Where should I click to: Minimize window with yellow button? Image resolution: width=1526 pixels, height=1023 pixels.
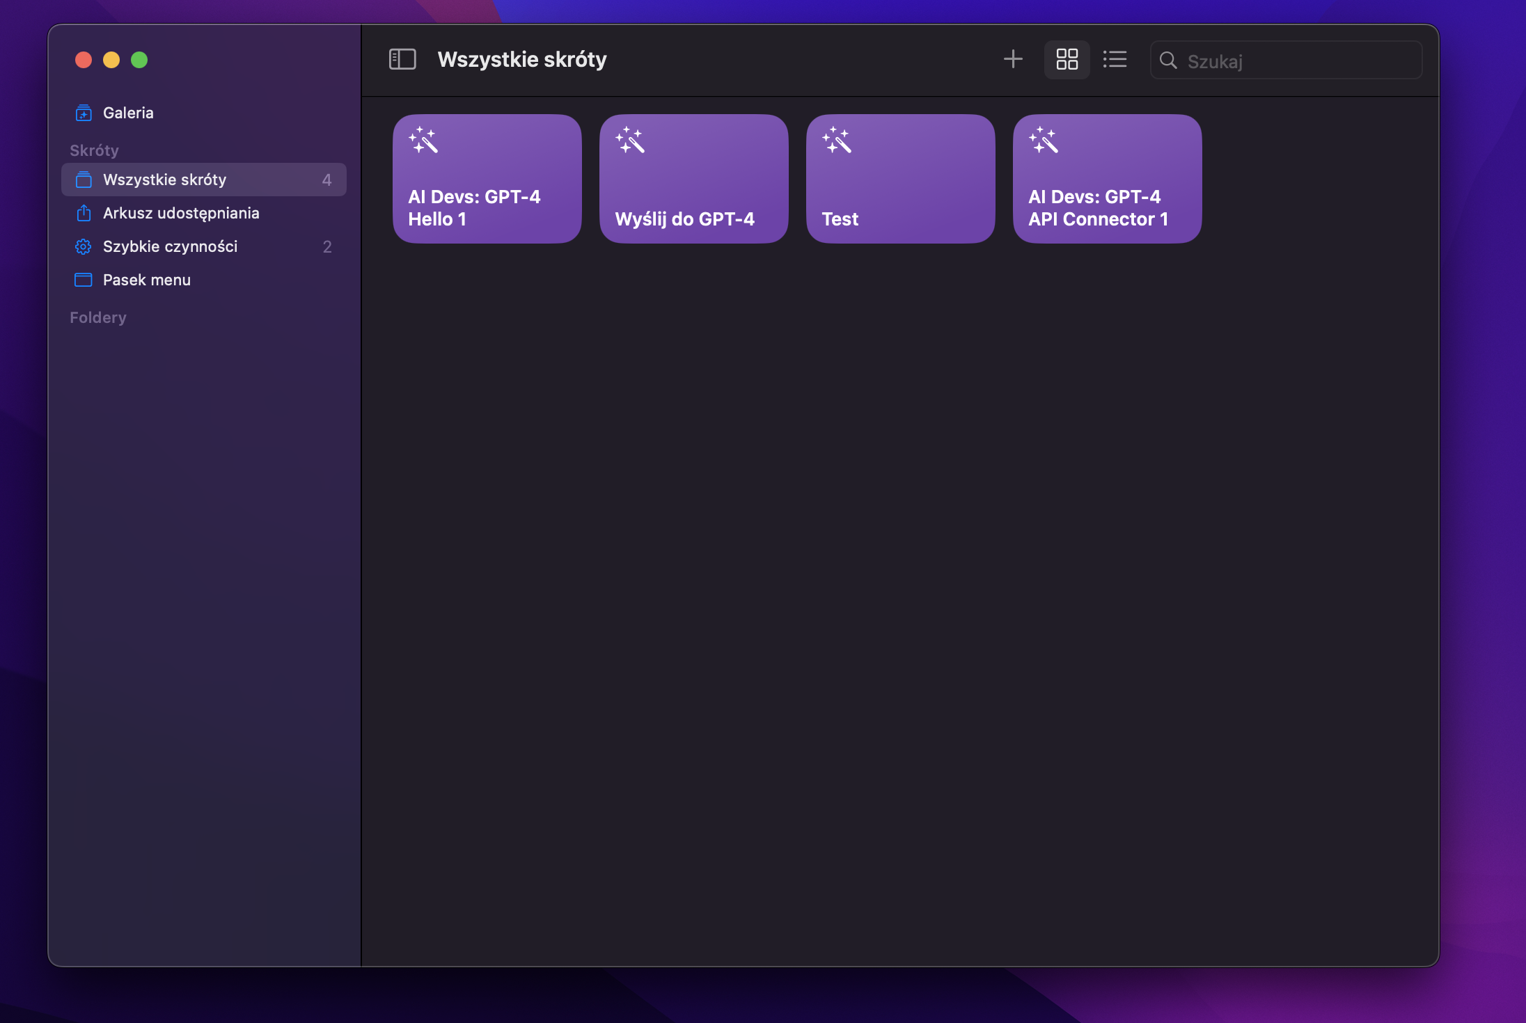[x=111, y=60]
